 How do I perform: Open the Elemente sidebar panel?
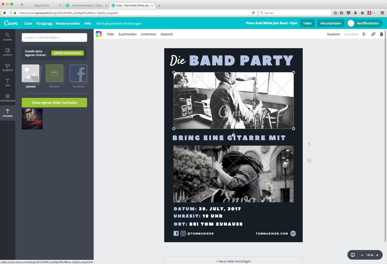(7, 67)
